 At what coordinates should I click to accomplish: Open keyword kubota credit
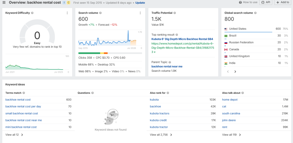click(158, 120)
